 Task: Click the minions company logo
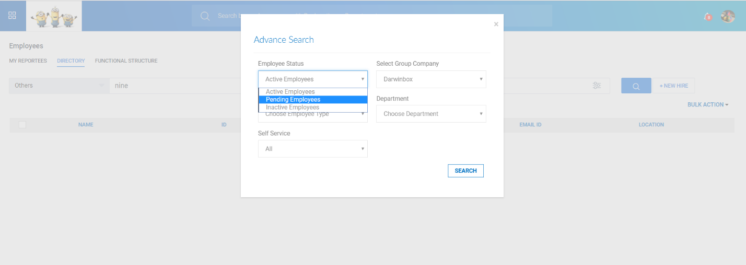(54, 16)
